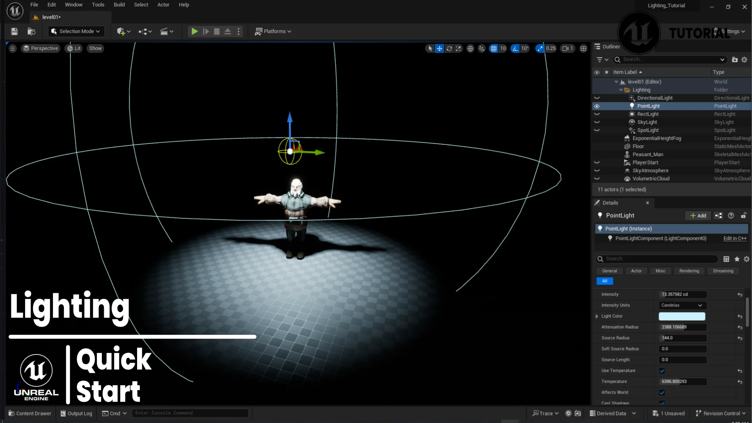This screenshot has height=423, width=752.
Task: Open the Build menu
Action: [x=119, y=5]
